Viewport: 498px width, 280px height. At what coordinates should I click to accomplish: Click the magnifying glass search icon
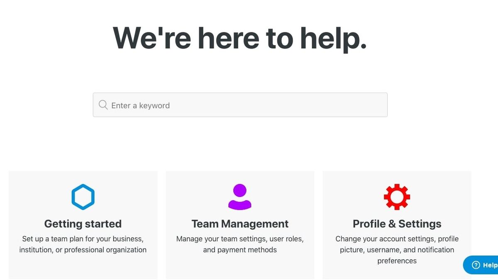point(103,105)
